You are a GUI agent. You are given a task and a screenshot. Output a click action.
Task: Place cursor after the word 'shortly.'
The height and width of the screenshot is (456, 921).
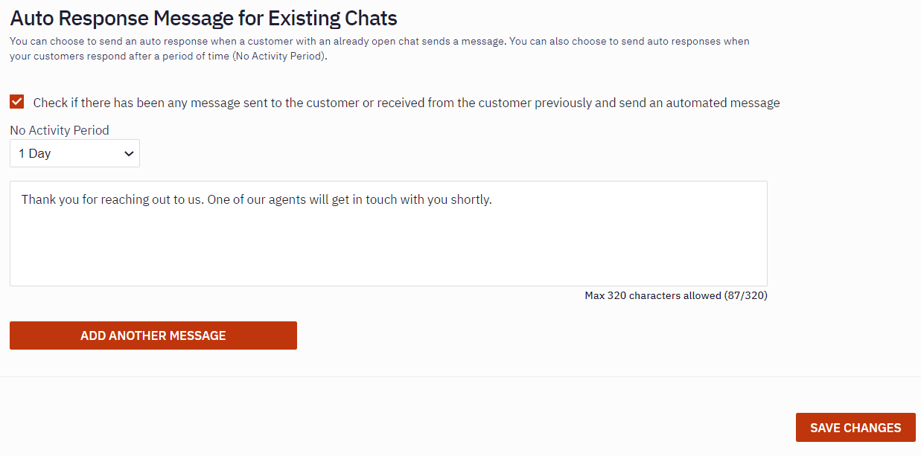[x=493, y=200]
